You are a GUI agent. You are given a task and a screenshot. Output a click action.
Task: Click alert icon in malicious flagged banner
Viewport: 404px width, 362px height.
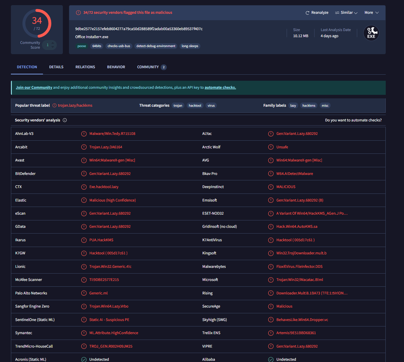point(78,12)
